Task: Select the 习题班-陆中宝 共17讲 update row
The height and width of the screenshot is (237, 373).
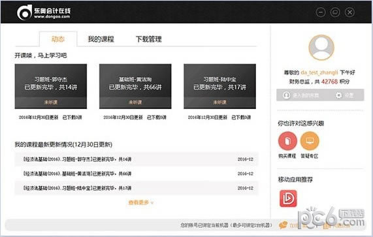Action: click(137, 188)
